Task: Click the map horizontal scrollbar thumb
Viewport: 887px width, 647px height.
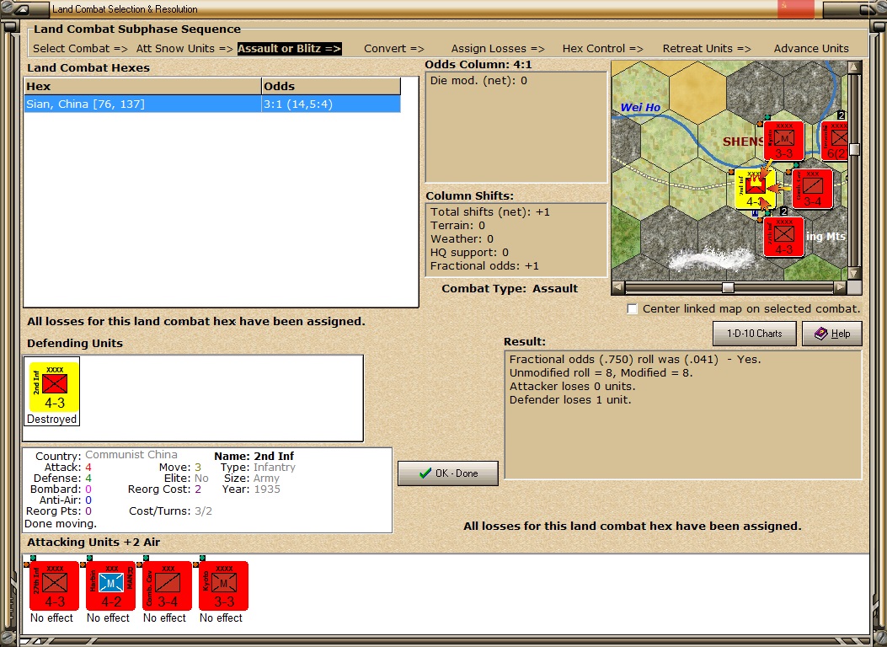Action: point(728,288)
